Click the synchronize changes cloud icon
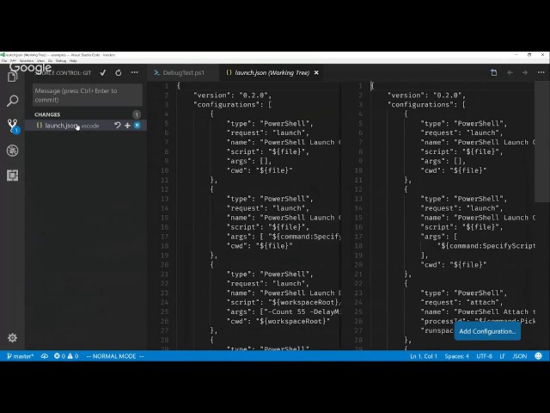The image size is (550, 413). tap(45, 356)
